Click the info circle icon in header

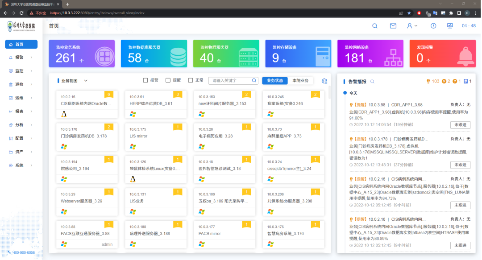433,26
